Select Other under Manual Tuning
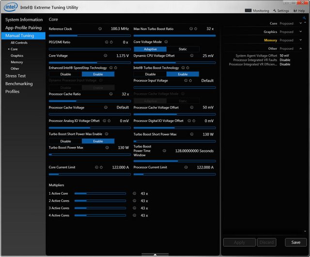Viewport: 310px width, 257px height. pyautogui.click(x=15, y=69)
